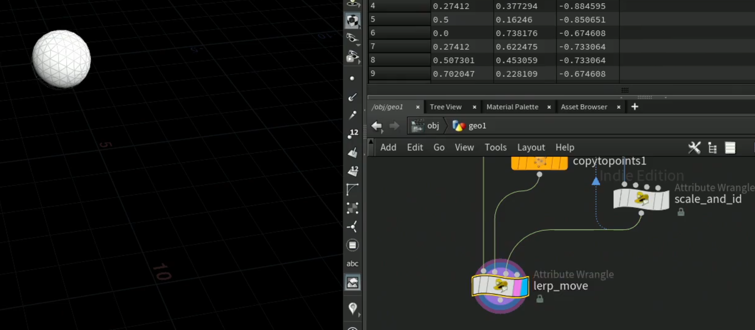Toggle the abc text display option

352,264
